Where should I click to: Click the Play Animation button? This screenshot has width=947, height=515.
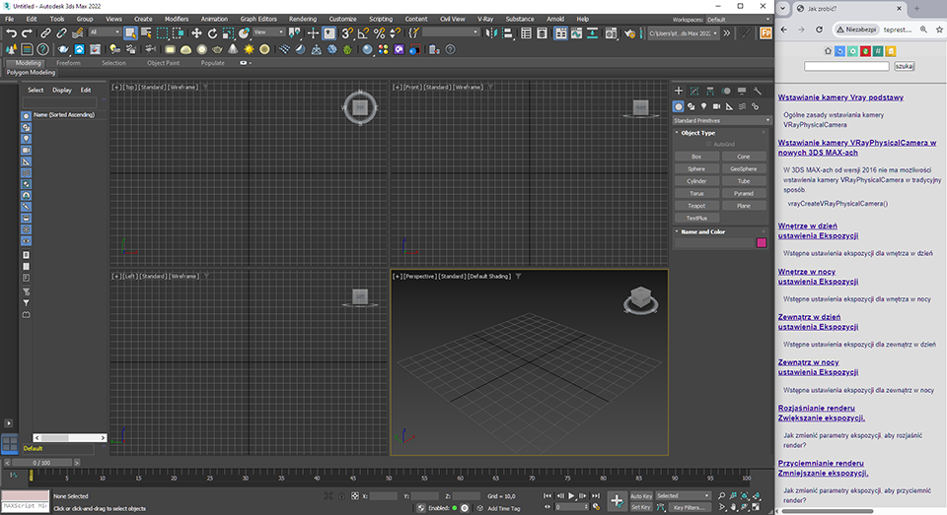[x=571, y=495]
